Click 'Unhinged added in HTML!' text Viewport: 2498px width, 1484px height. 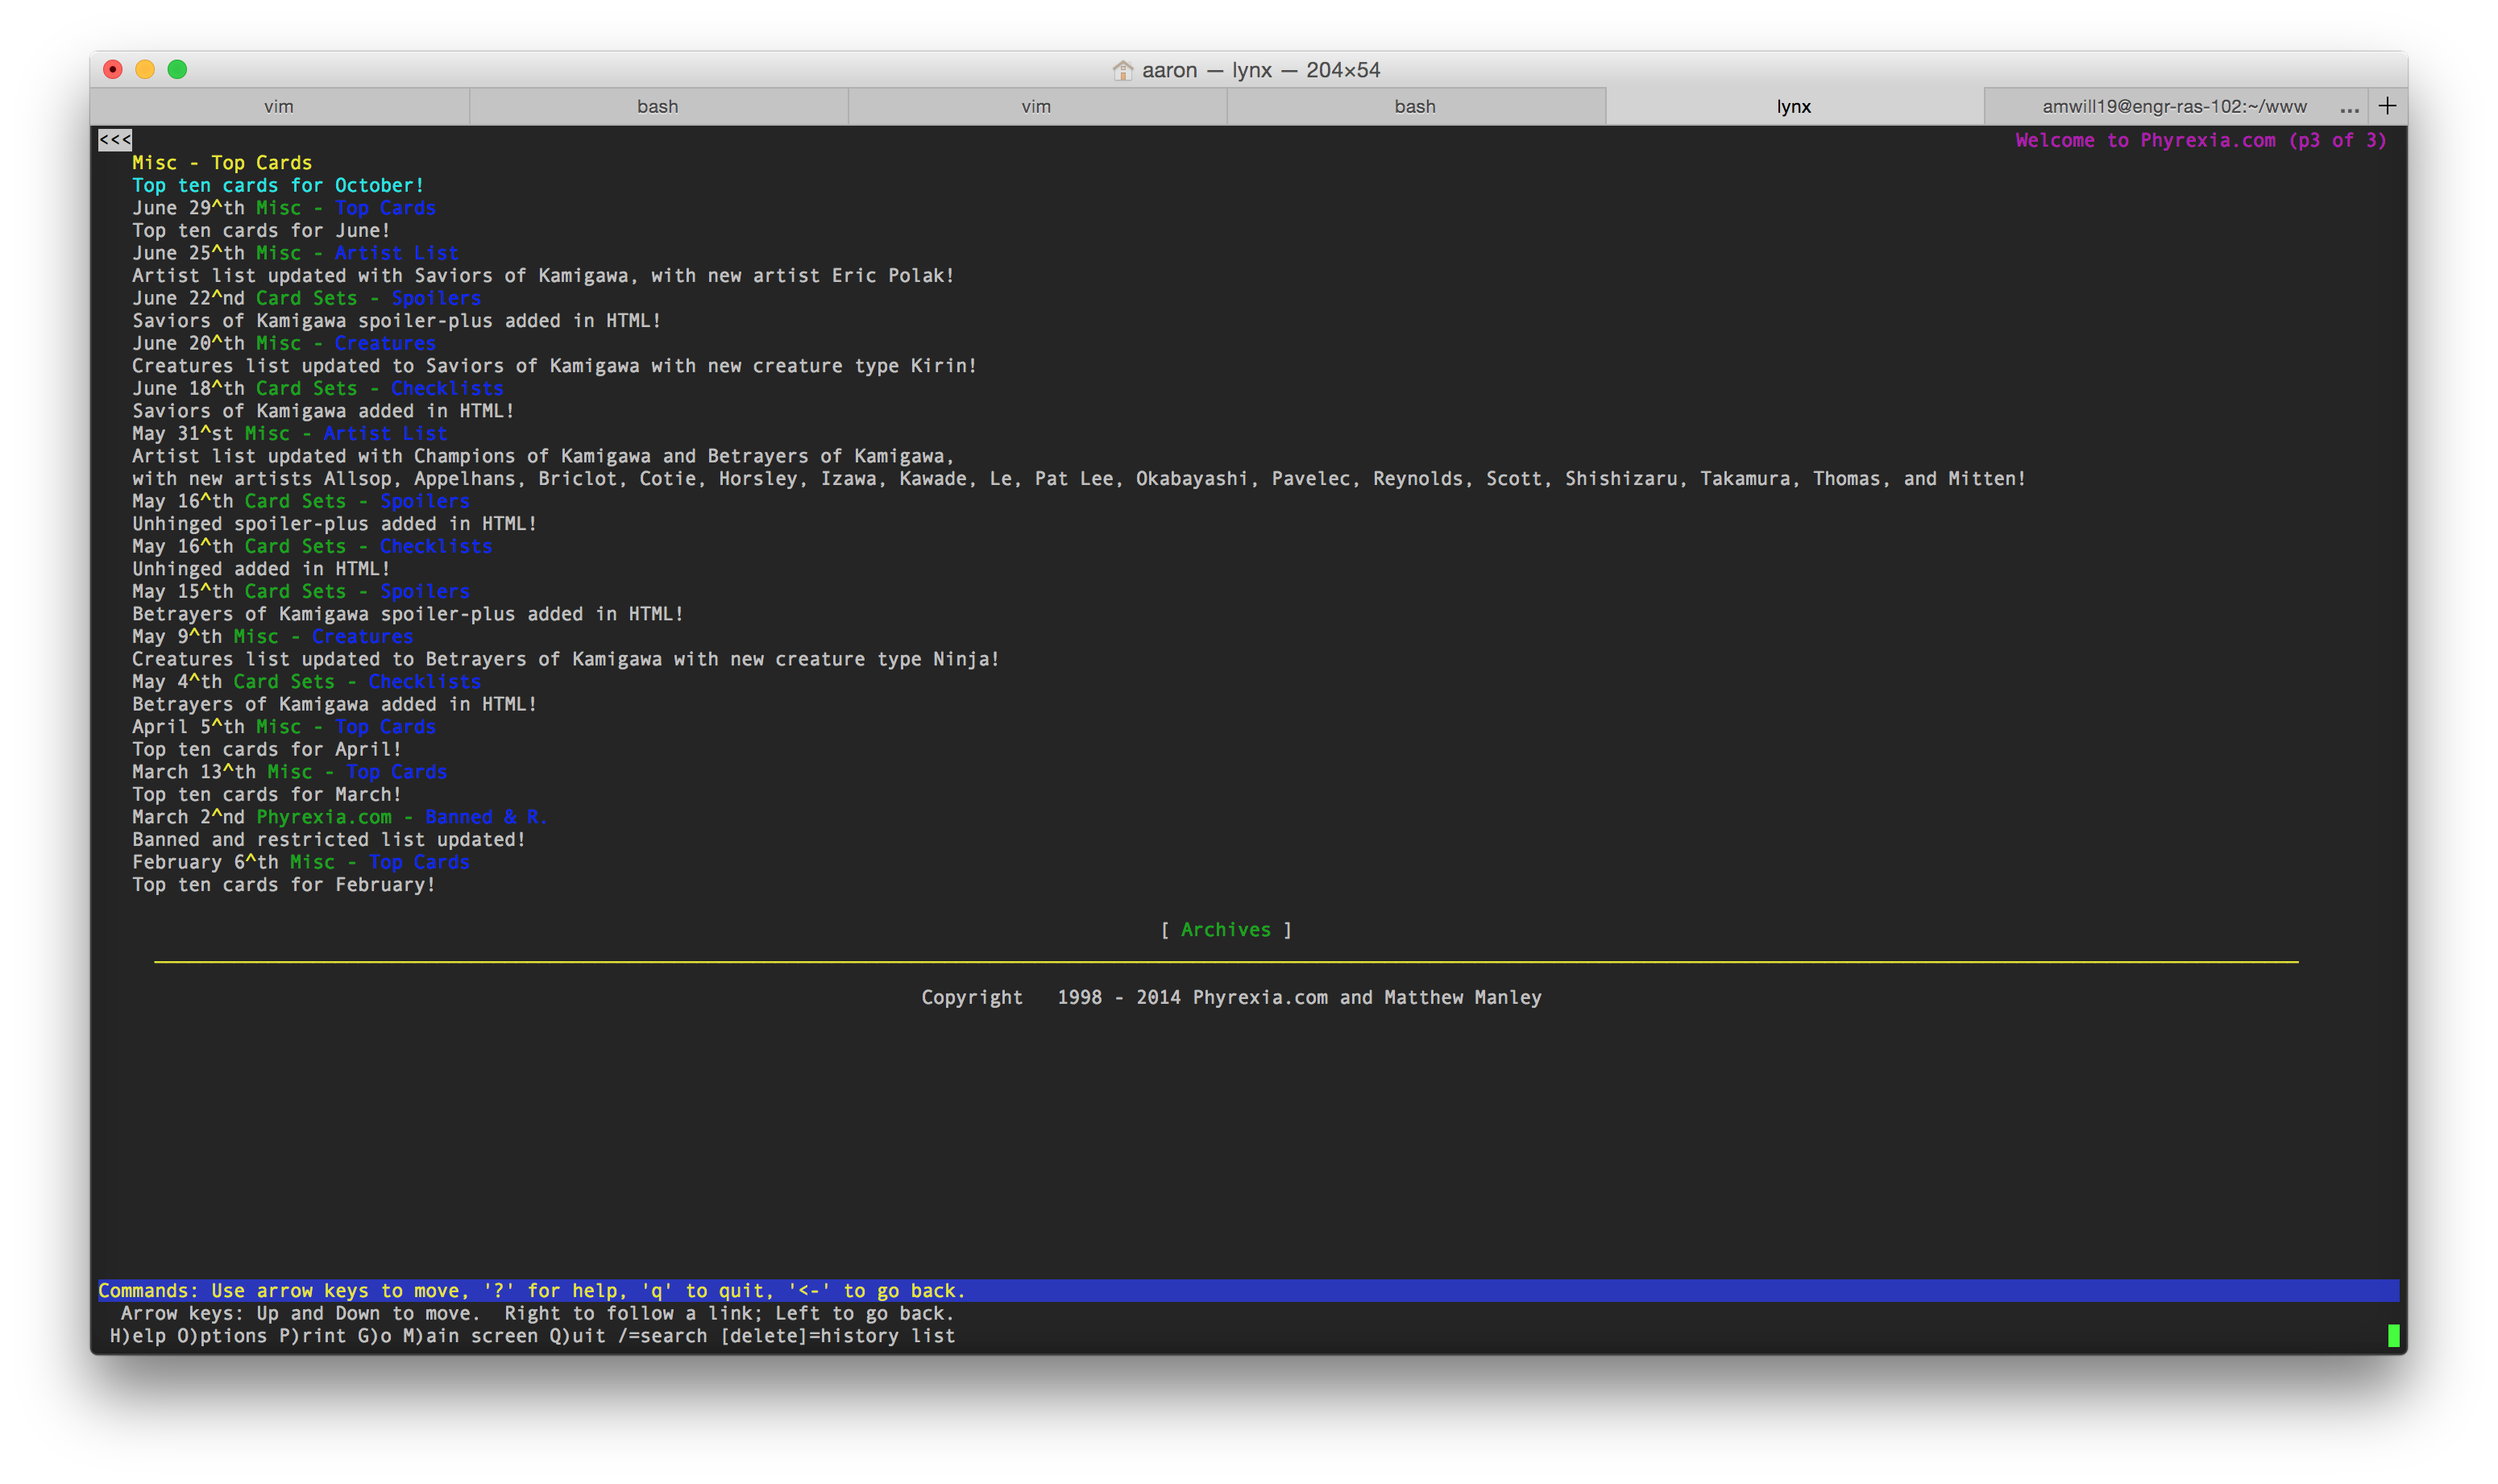(261, 568)
